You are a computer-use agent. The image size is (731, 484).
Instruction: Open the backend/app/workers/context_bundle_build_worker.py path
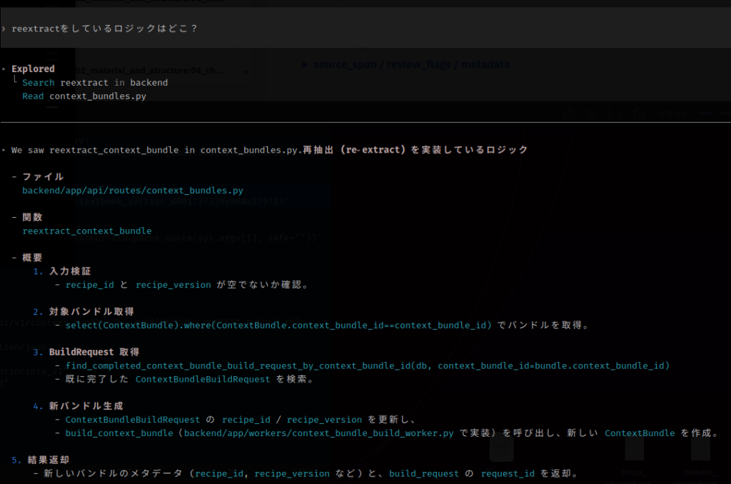click(319, 433)
